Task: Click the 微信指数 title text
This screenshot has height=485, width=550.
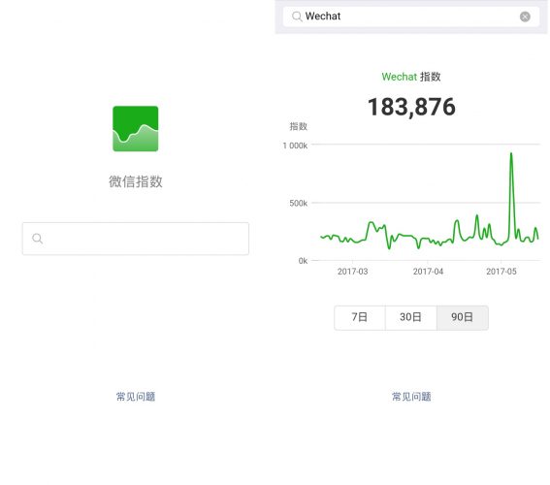Action: pyautogui.click(x=136, y=181)
